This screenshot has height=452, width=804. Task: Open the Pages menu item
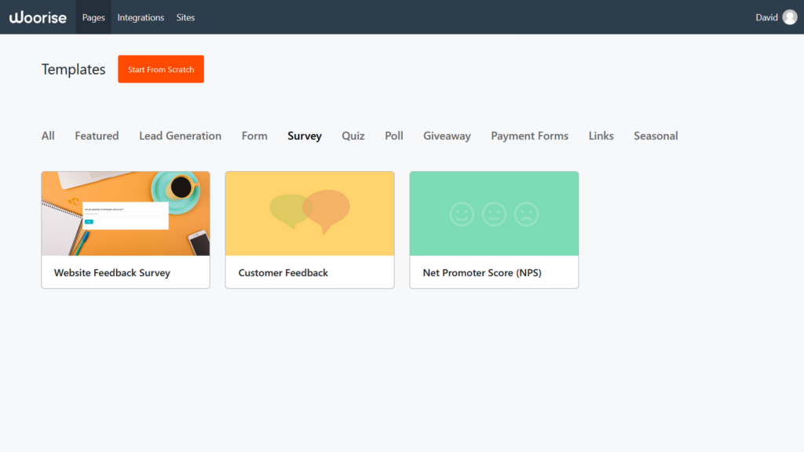pyautogui.click(x=93, y=17)
